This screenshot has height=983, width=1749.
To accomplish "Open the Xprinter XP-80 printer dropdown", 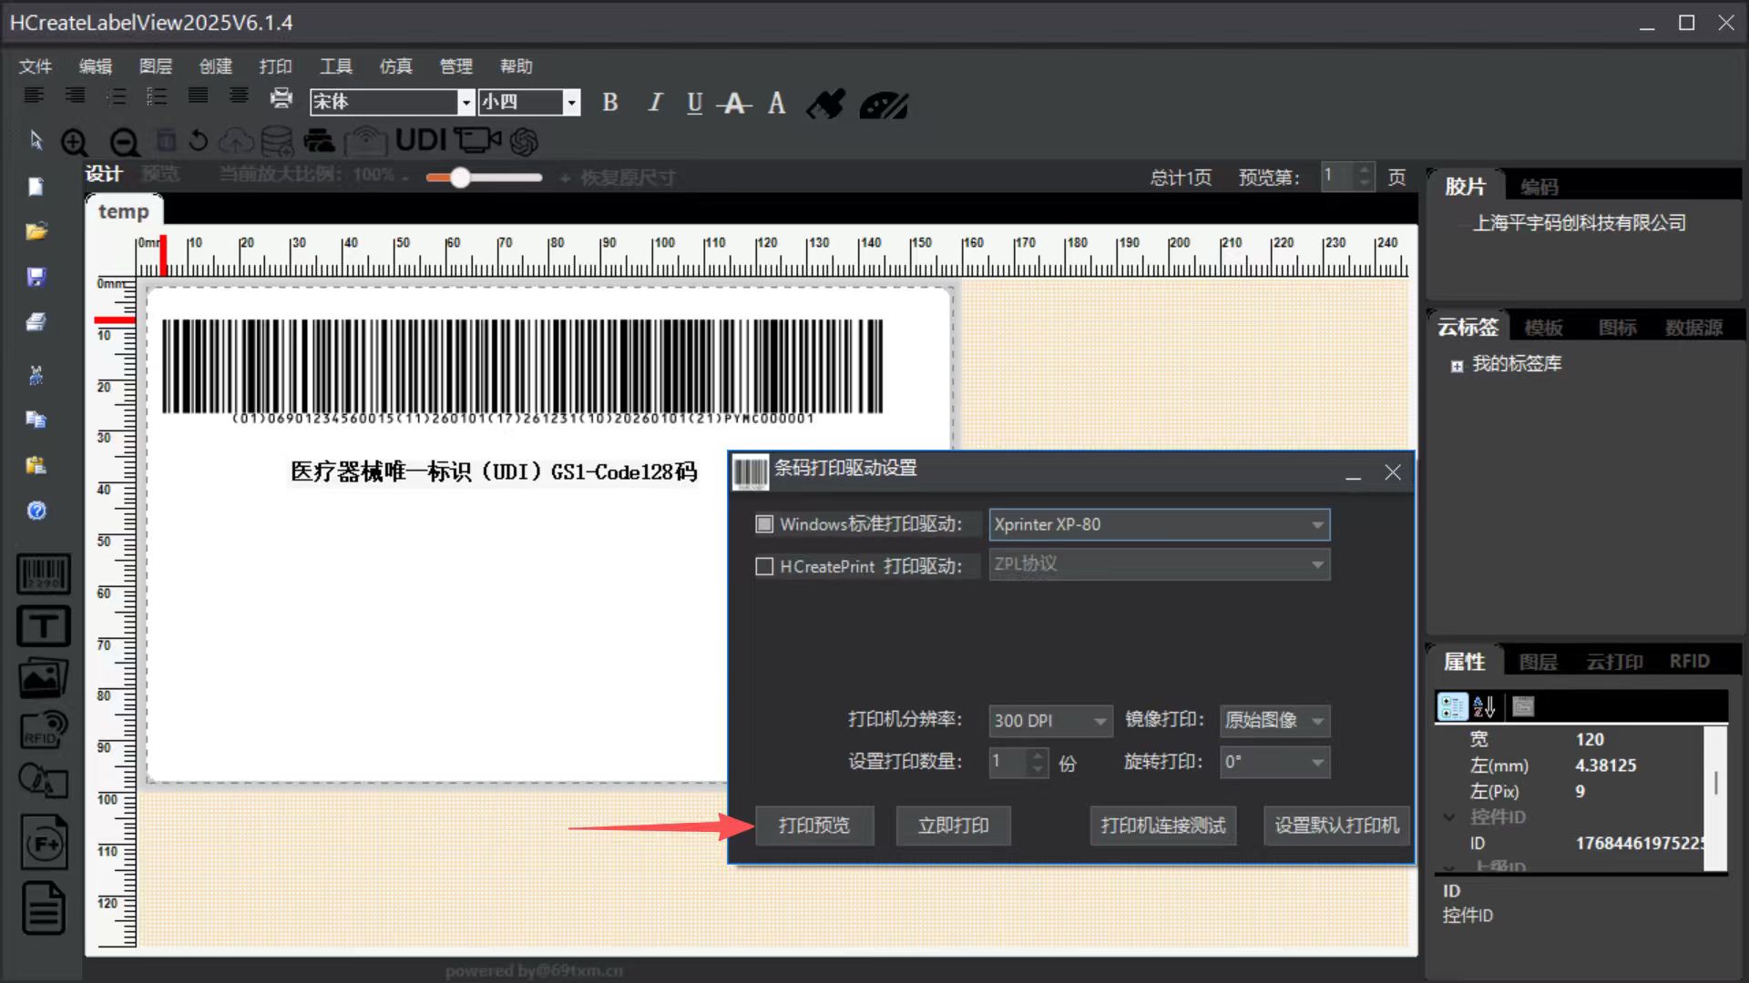I will 1317,525.
